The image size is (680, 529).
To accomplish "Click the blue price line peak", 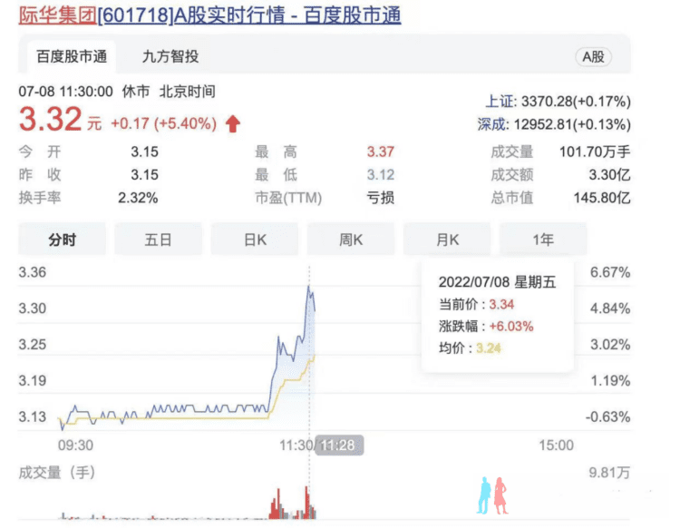I will pyautogui.click(x=309, y=287).
